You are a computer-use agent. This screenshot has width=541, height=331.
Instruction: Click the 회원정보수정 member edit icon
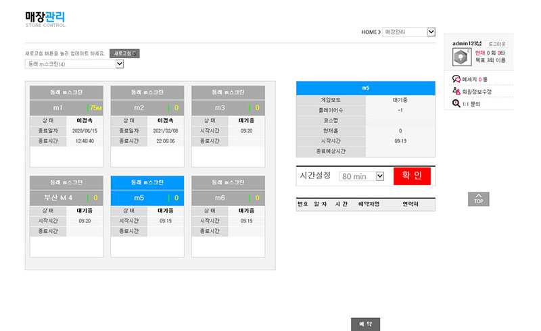click(x=456, y=91)
